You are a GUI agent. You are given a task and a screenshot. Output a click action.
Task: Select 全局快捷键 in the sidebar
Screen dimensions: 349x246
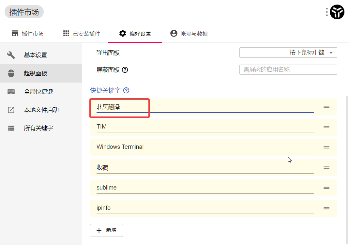click(x=38, y=92)
